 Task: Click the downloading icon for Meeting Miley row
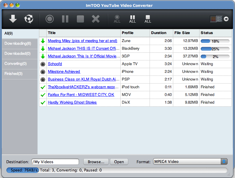click(43, 41)
